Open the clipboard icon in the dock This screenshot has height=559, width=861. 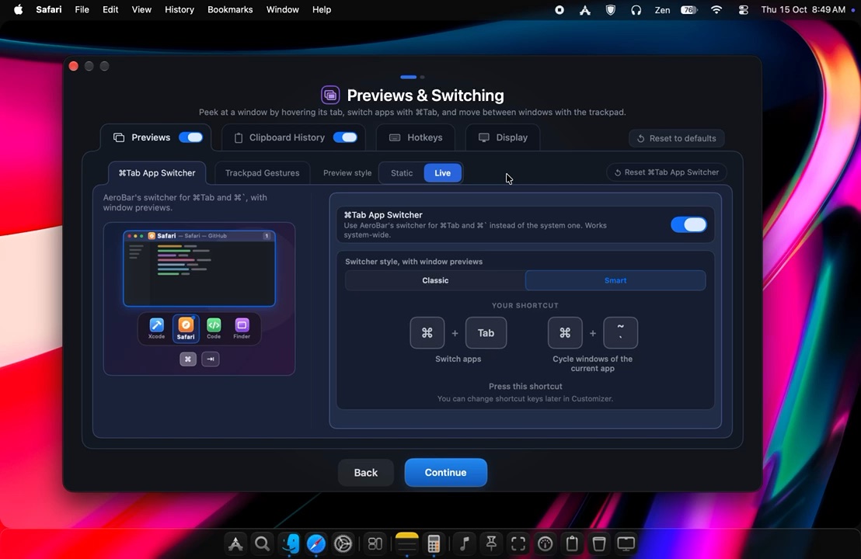click(x=572, y=543)
